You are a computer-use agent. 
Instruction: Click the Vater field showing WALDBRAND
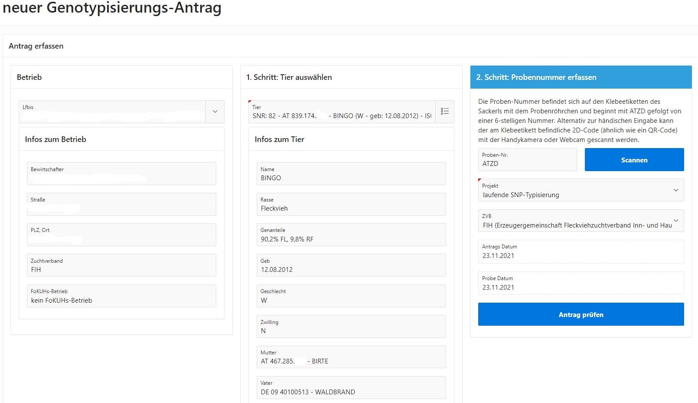[351, 388]
